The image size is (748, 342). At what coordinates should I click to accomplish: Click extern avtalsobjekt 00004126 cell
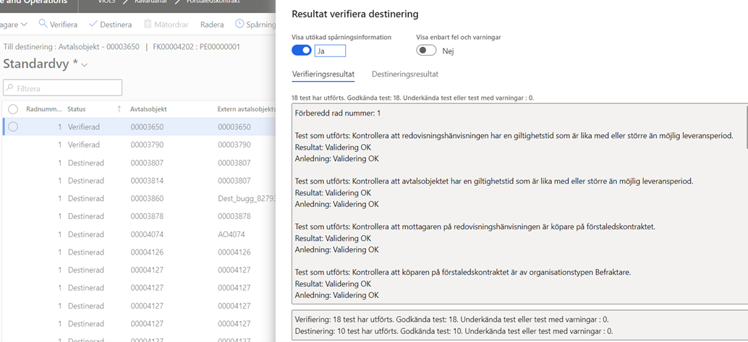(234, 252)
